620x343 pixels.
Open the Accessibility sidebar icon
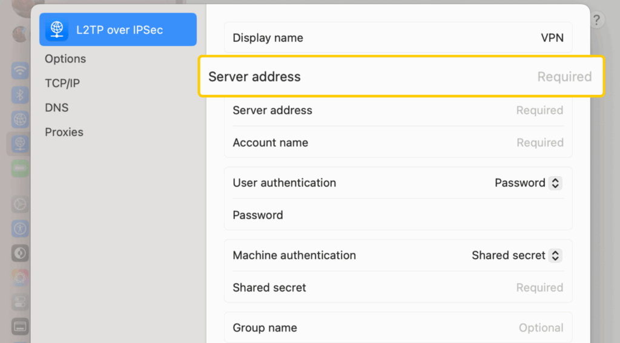click(21, 229)
